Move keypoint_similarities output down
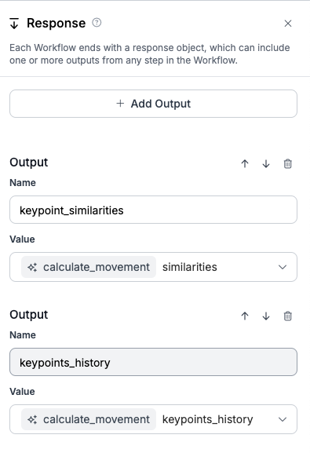The image size is (310, 453). 266,164
